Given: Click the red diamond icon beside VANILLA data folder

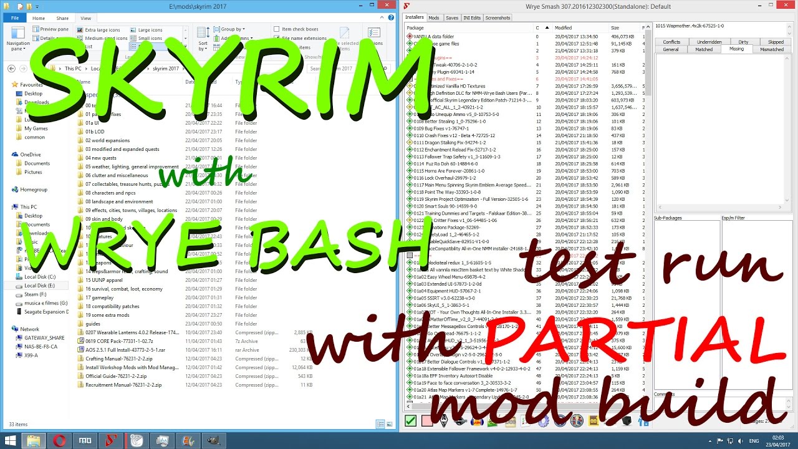Looking at the screenshot, I should point(410,37).
